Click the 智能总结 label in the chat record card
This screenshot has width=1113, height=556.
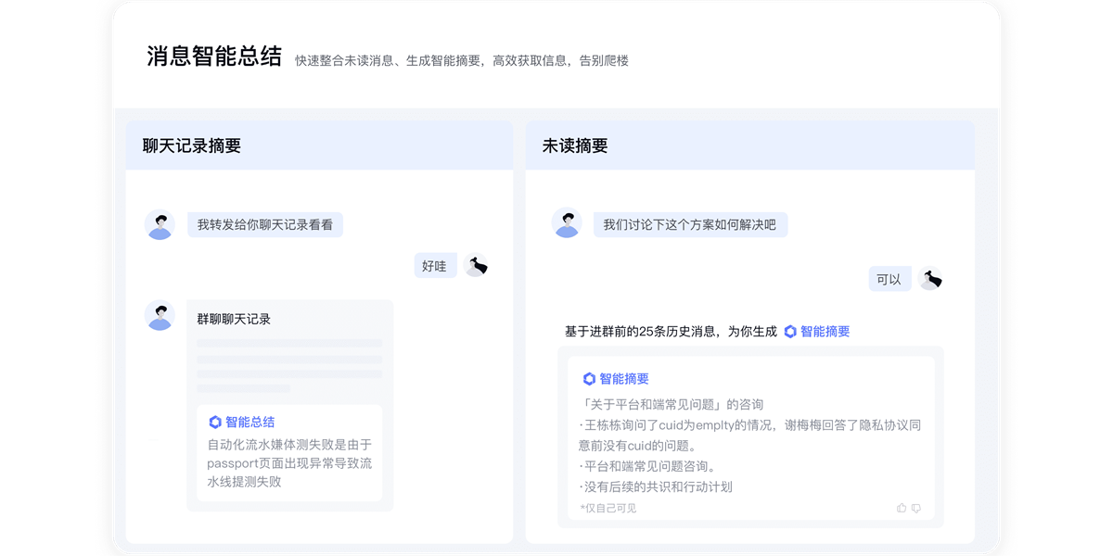pyautogui.click(x=249, y=422)
